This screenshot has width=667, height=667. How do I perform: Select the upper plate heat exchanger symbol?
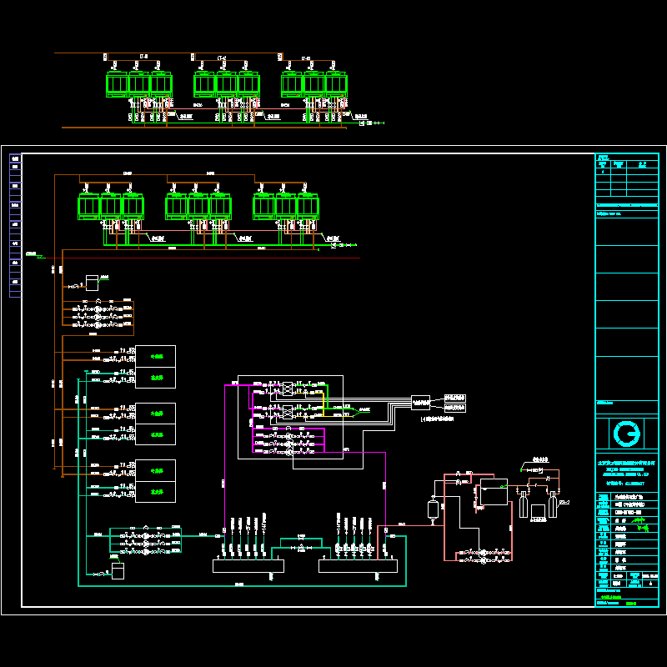point(288,389)
